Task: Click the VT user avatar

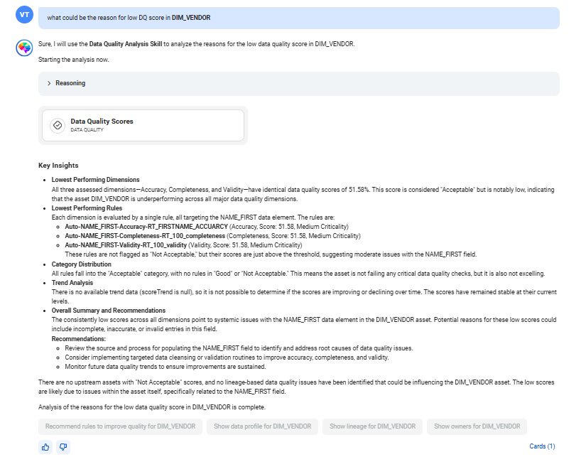Action: pos(24,15)
